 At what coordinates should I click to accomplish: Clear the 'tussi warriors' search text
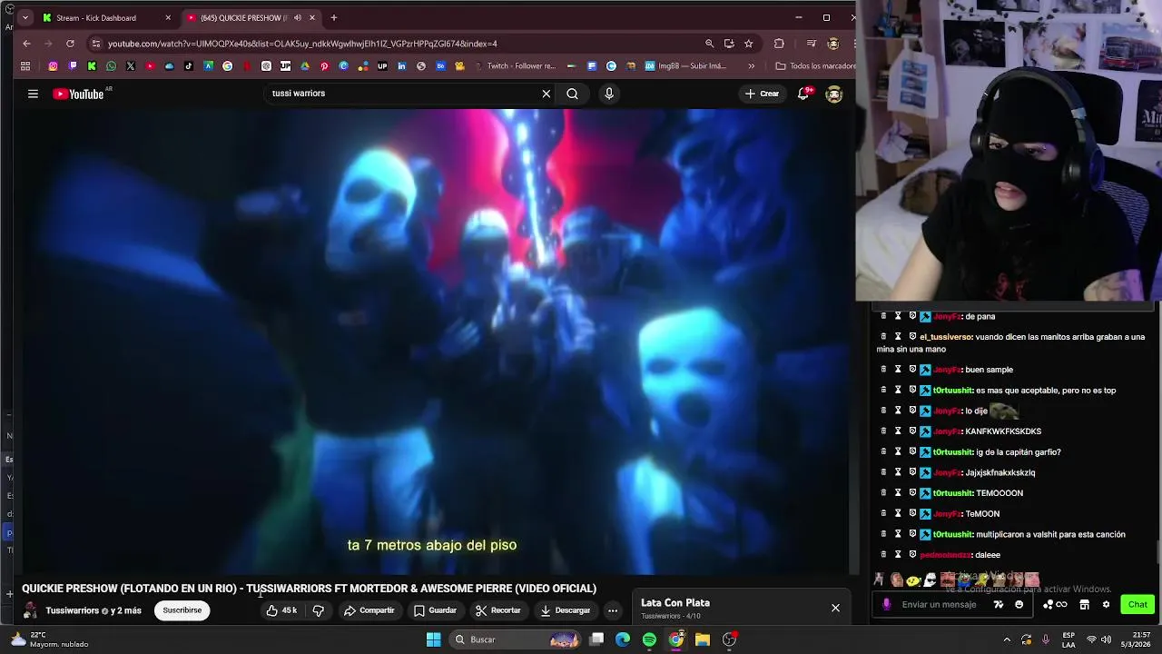[x=546, y=94]
